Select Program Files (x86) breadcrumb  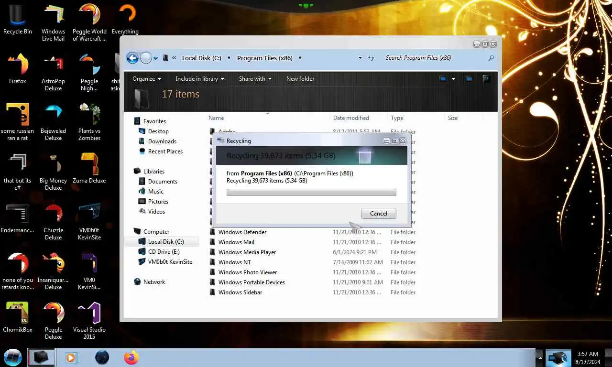(265, 58)
